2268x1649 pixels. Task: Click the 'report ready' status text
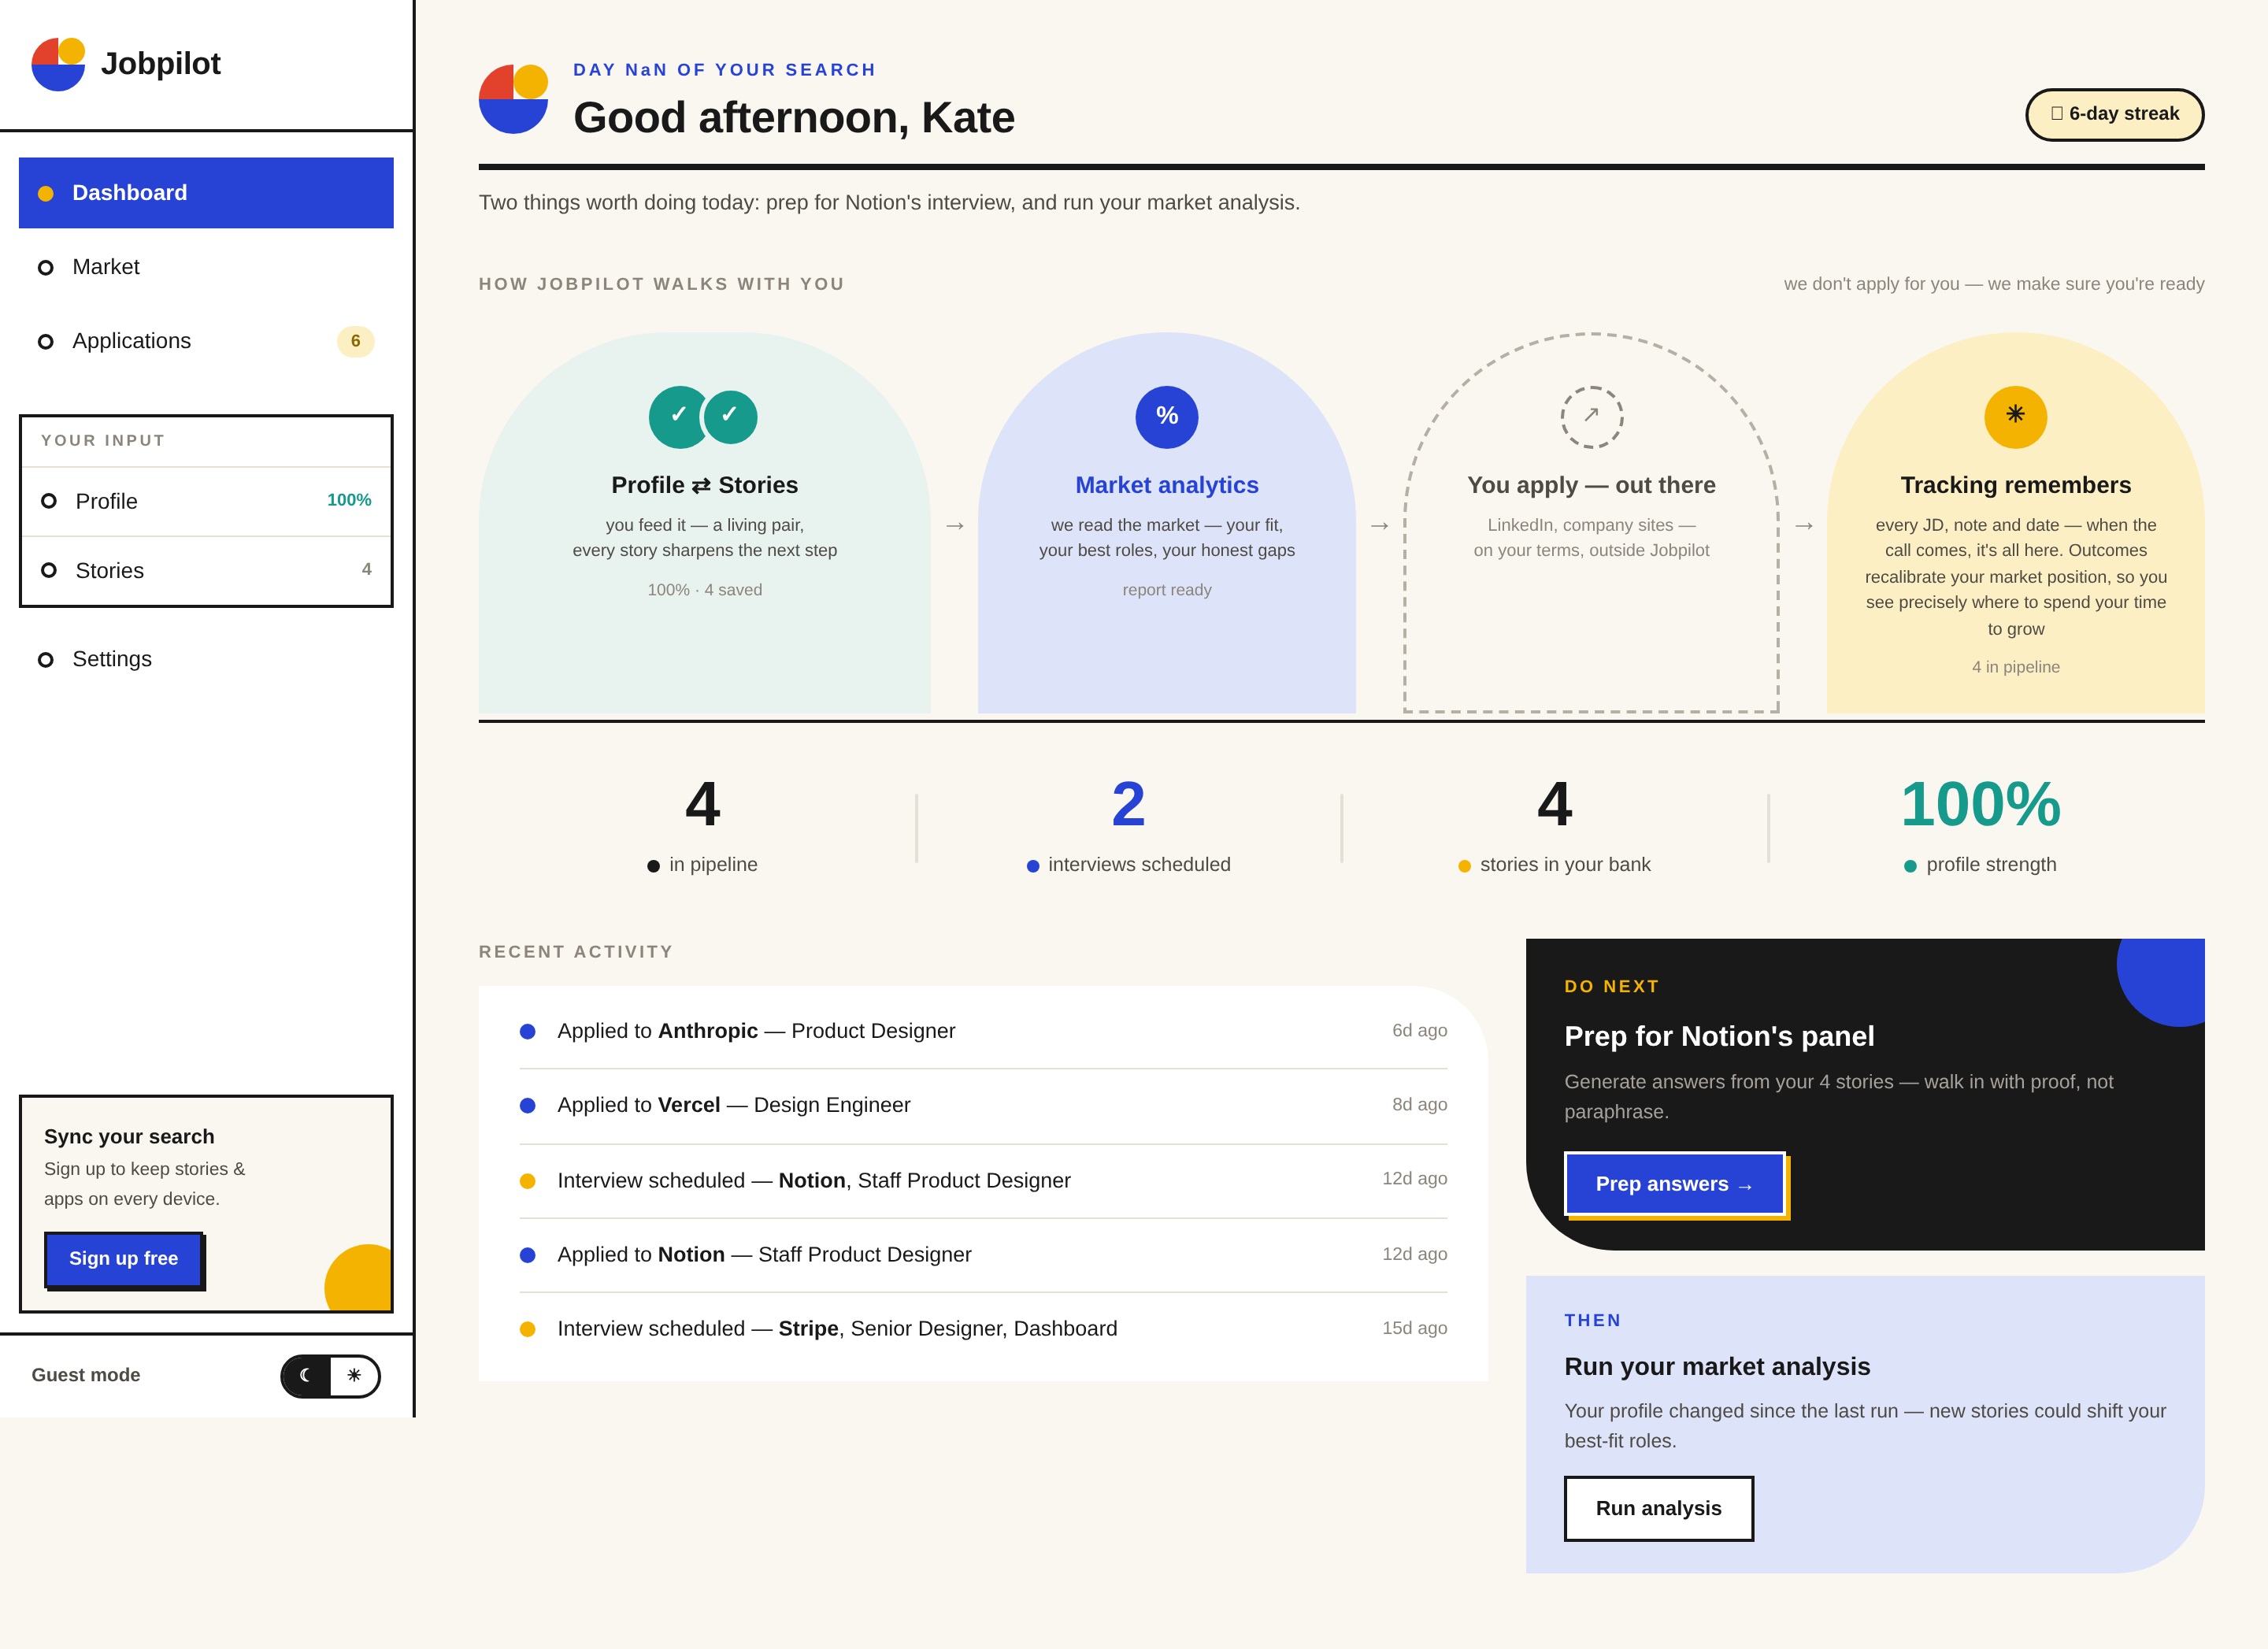click(x=1166, y=590)
